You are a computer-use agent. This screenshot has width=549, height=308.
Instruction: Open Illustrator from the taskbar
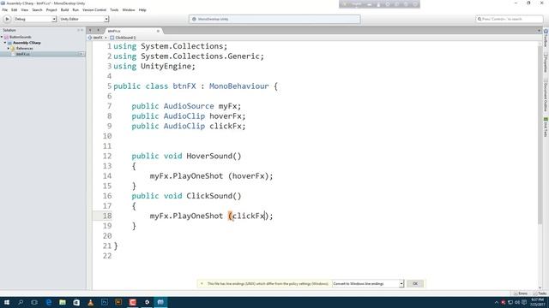coord(118,302)
